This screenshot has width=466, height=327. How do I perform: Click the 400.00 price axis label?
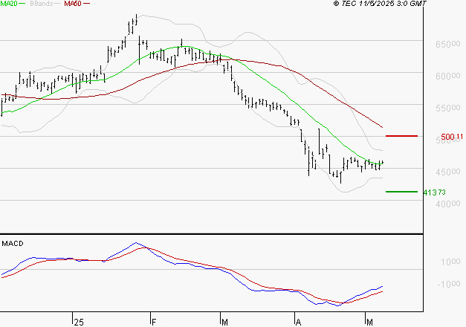pyautogui.click(x=448, y=204)
